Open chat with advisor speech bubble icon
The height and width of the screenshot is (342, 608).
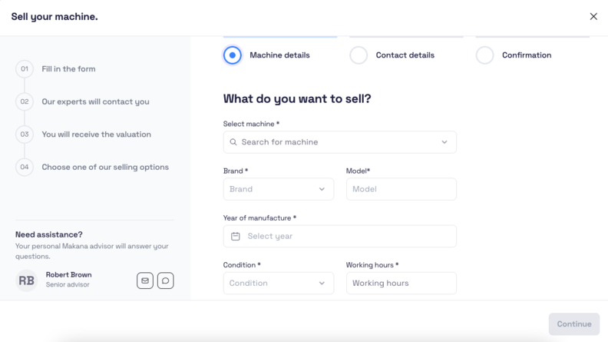166,281
